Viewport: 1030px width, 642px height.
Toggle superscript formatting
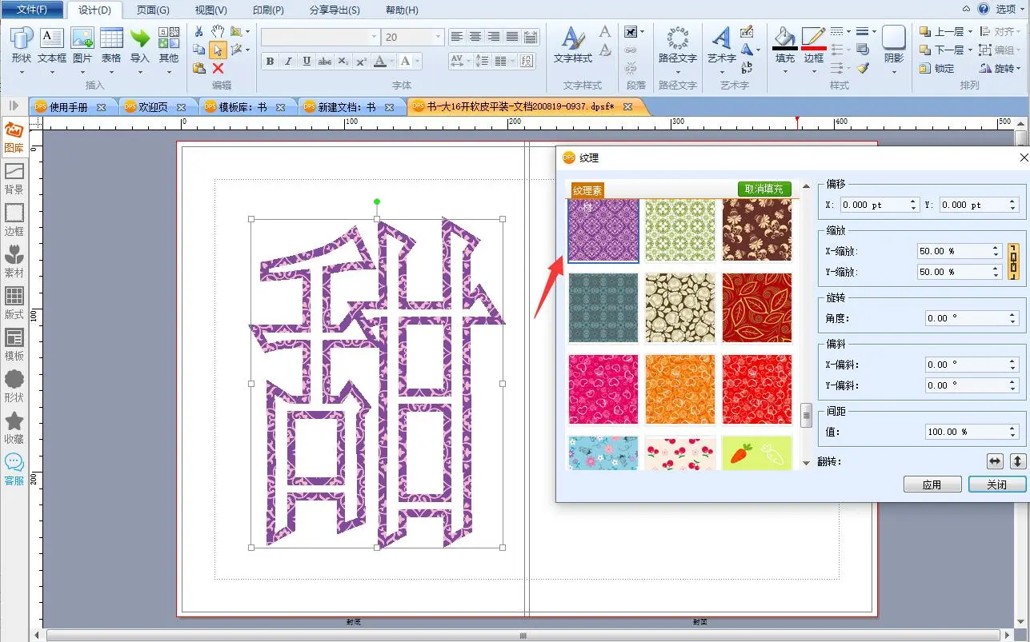[362, 62]
